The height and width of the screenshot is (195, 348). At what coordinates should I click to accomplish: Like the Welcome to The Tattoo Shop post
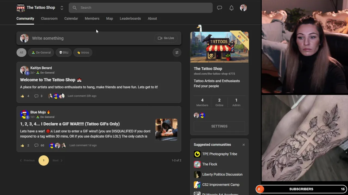click(x=22, y=96)
